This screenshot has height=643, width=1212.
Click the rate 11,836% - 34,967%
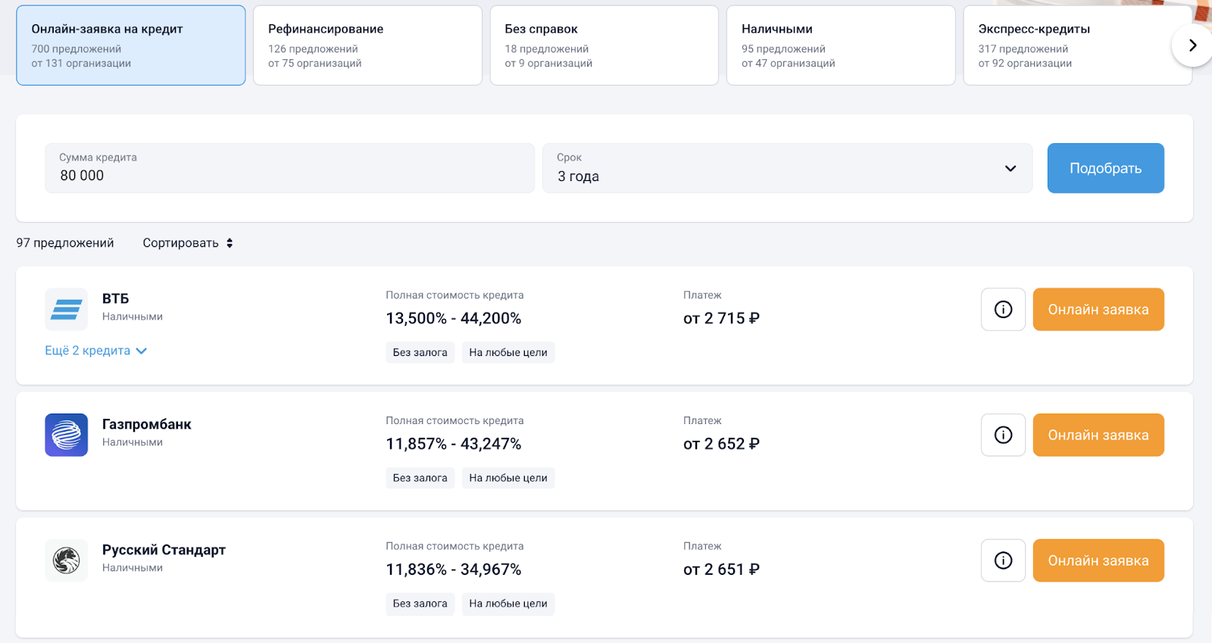click(454, 570)
